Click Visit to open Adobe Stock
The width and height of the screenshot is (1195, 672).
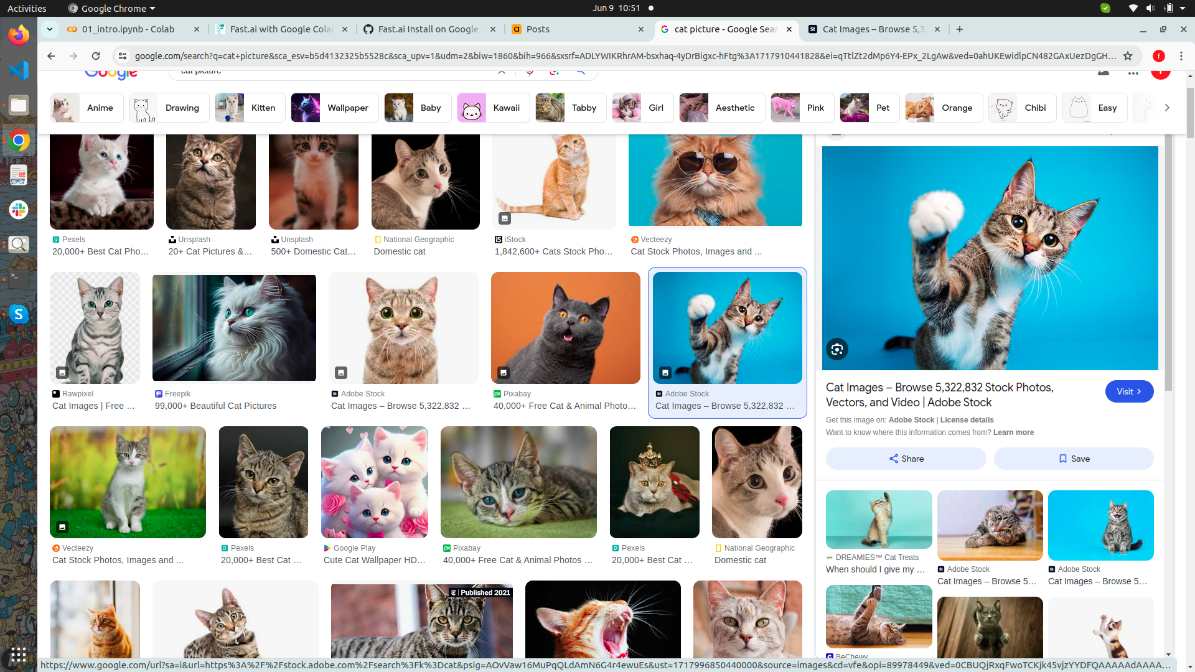[1129, 391]
